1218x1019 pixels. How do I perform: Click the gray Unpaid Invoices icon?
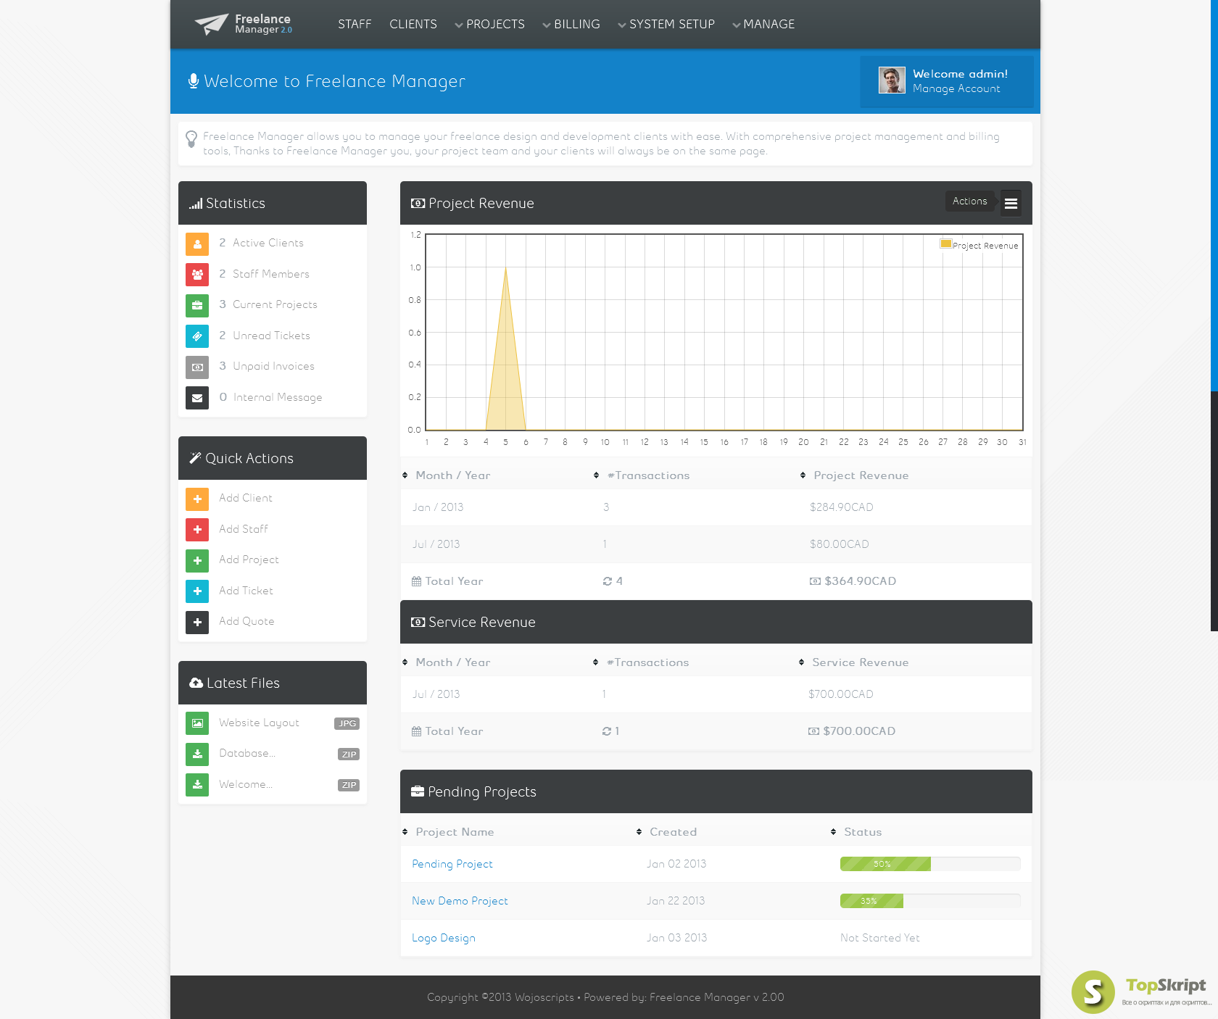[197, 367]
